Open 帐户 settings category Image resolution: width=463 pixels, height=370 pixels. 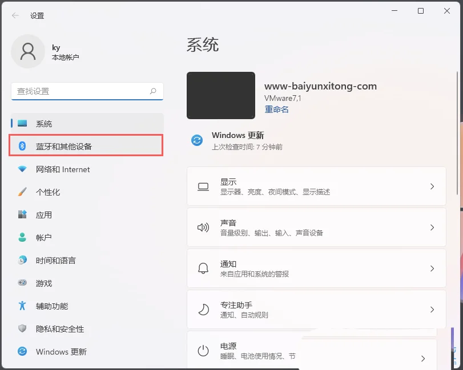coord(87,237)
